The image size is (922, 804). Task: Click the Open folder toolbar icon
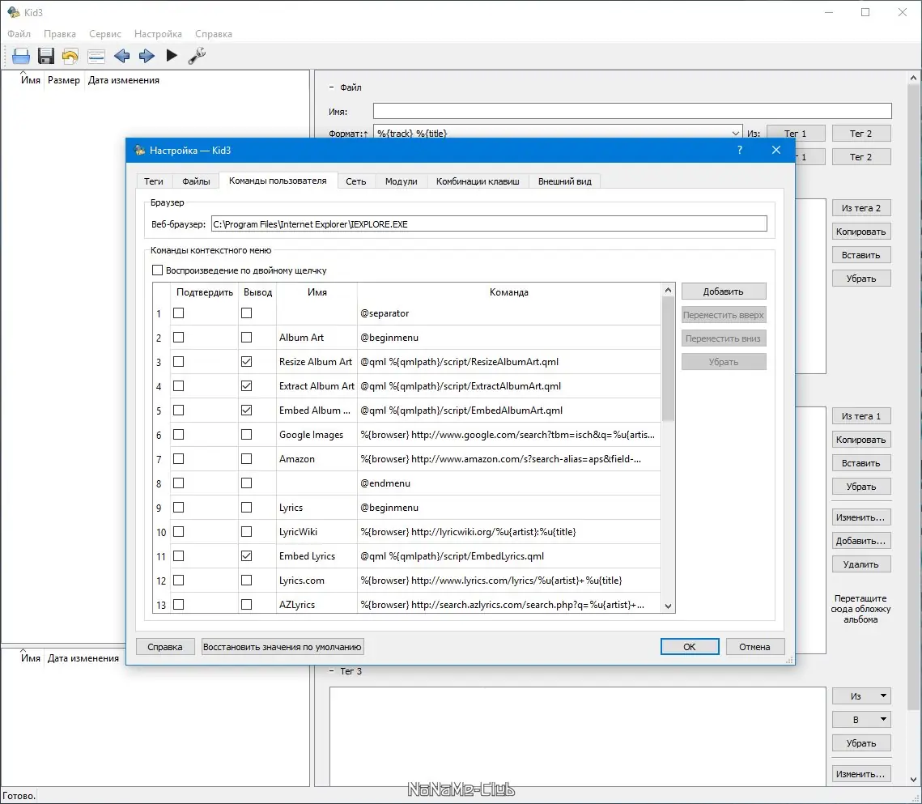[21, 56]
